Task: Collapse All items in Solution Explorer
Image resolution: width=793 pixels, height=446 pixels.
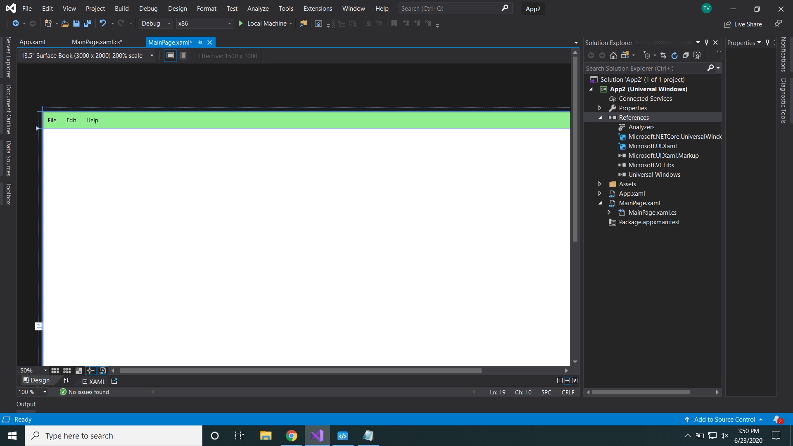Action: 686,55
